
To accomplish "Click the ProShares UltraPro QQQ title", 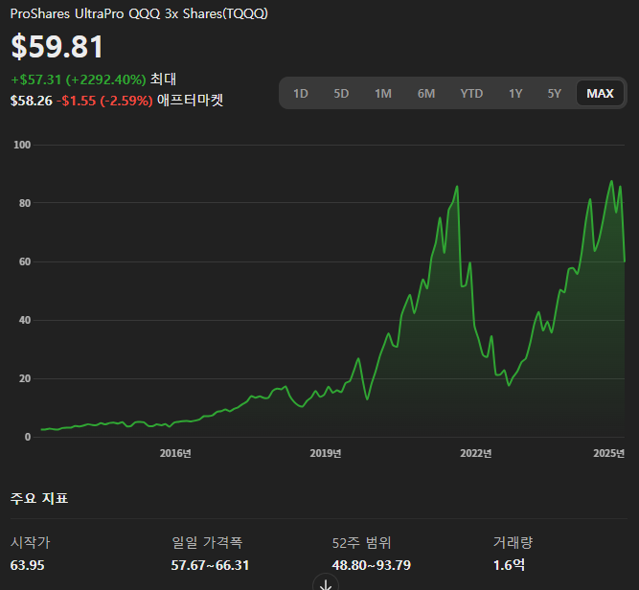I will point(139,13).
